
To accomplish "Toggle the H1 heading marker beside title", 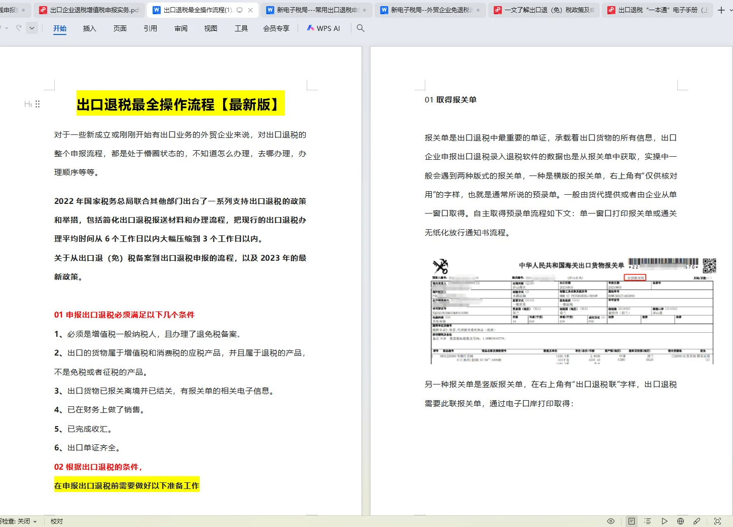I will pos(28,104).
